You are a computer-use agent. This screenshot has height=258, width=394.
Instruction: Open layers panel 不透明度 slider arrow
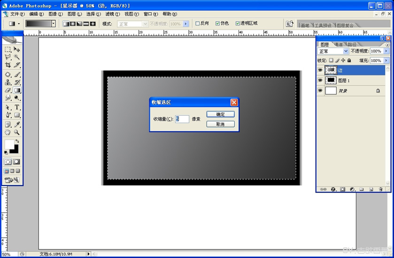386,51
